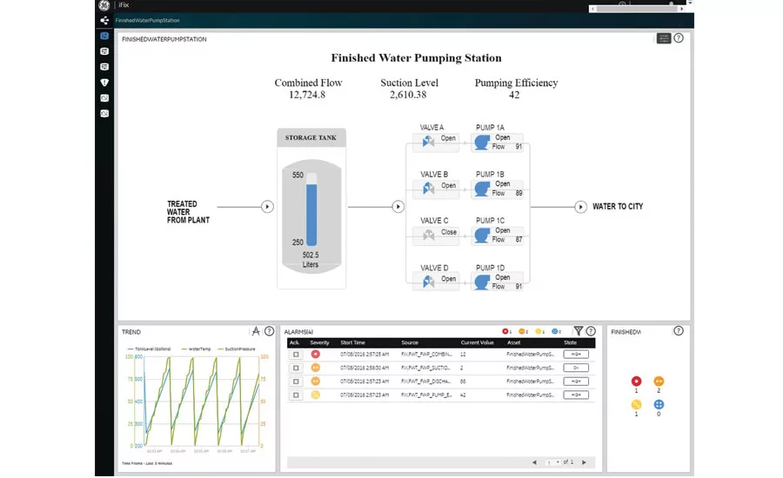Click Combined Flow value 12,724.8
This screenshot has height=478, width=783.
[x=307, y=95]
